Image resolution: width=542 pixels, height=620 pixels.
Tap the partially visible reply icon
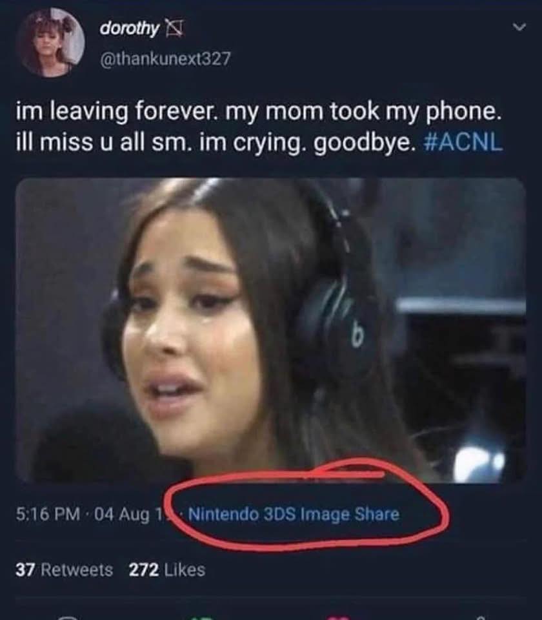coord(68,617)
